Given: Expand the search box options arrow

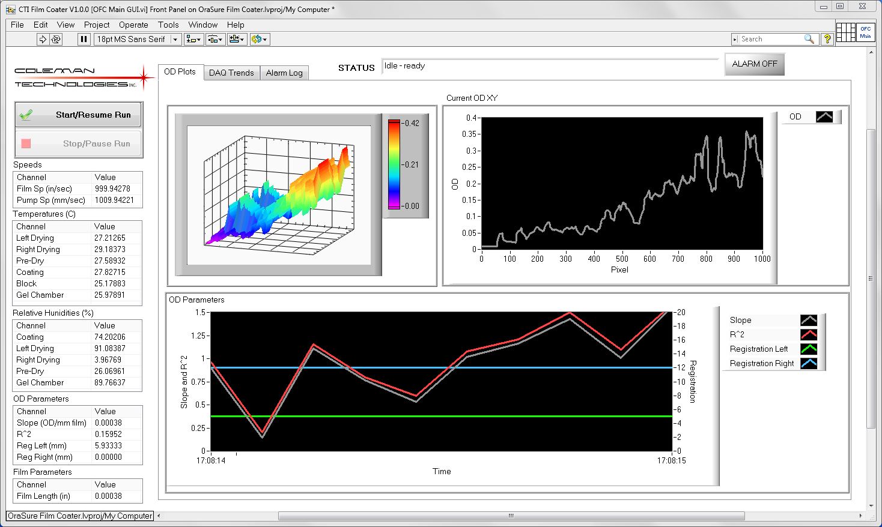Looking at the screenshot, I should (735, 39).
